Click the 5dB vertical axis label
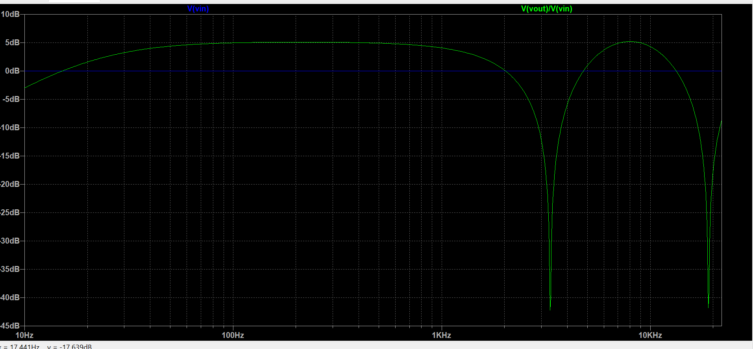Viewport: 753px width, 349px height. [x=12, y=42]
